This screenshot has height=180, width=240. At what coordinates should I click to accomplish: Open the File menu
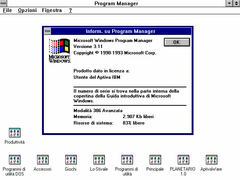point(7,10)
